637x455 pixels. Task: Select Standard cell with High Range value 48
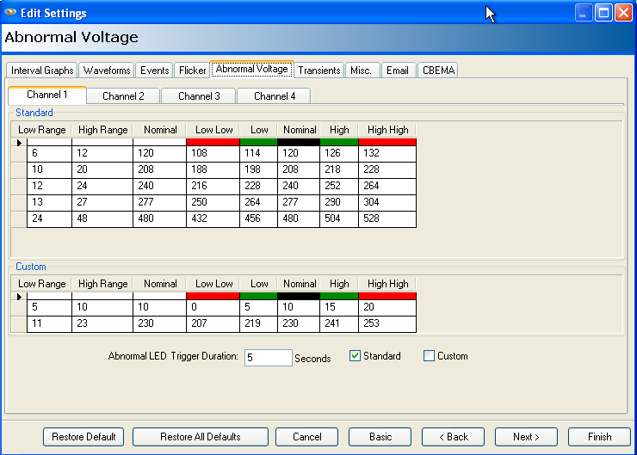pyautogui.click(x=102, y=219)
